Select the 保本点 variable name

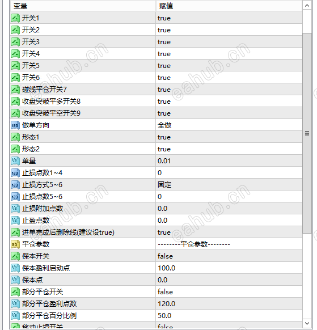32,280
